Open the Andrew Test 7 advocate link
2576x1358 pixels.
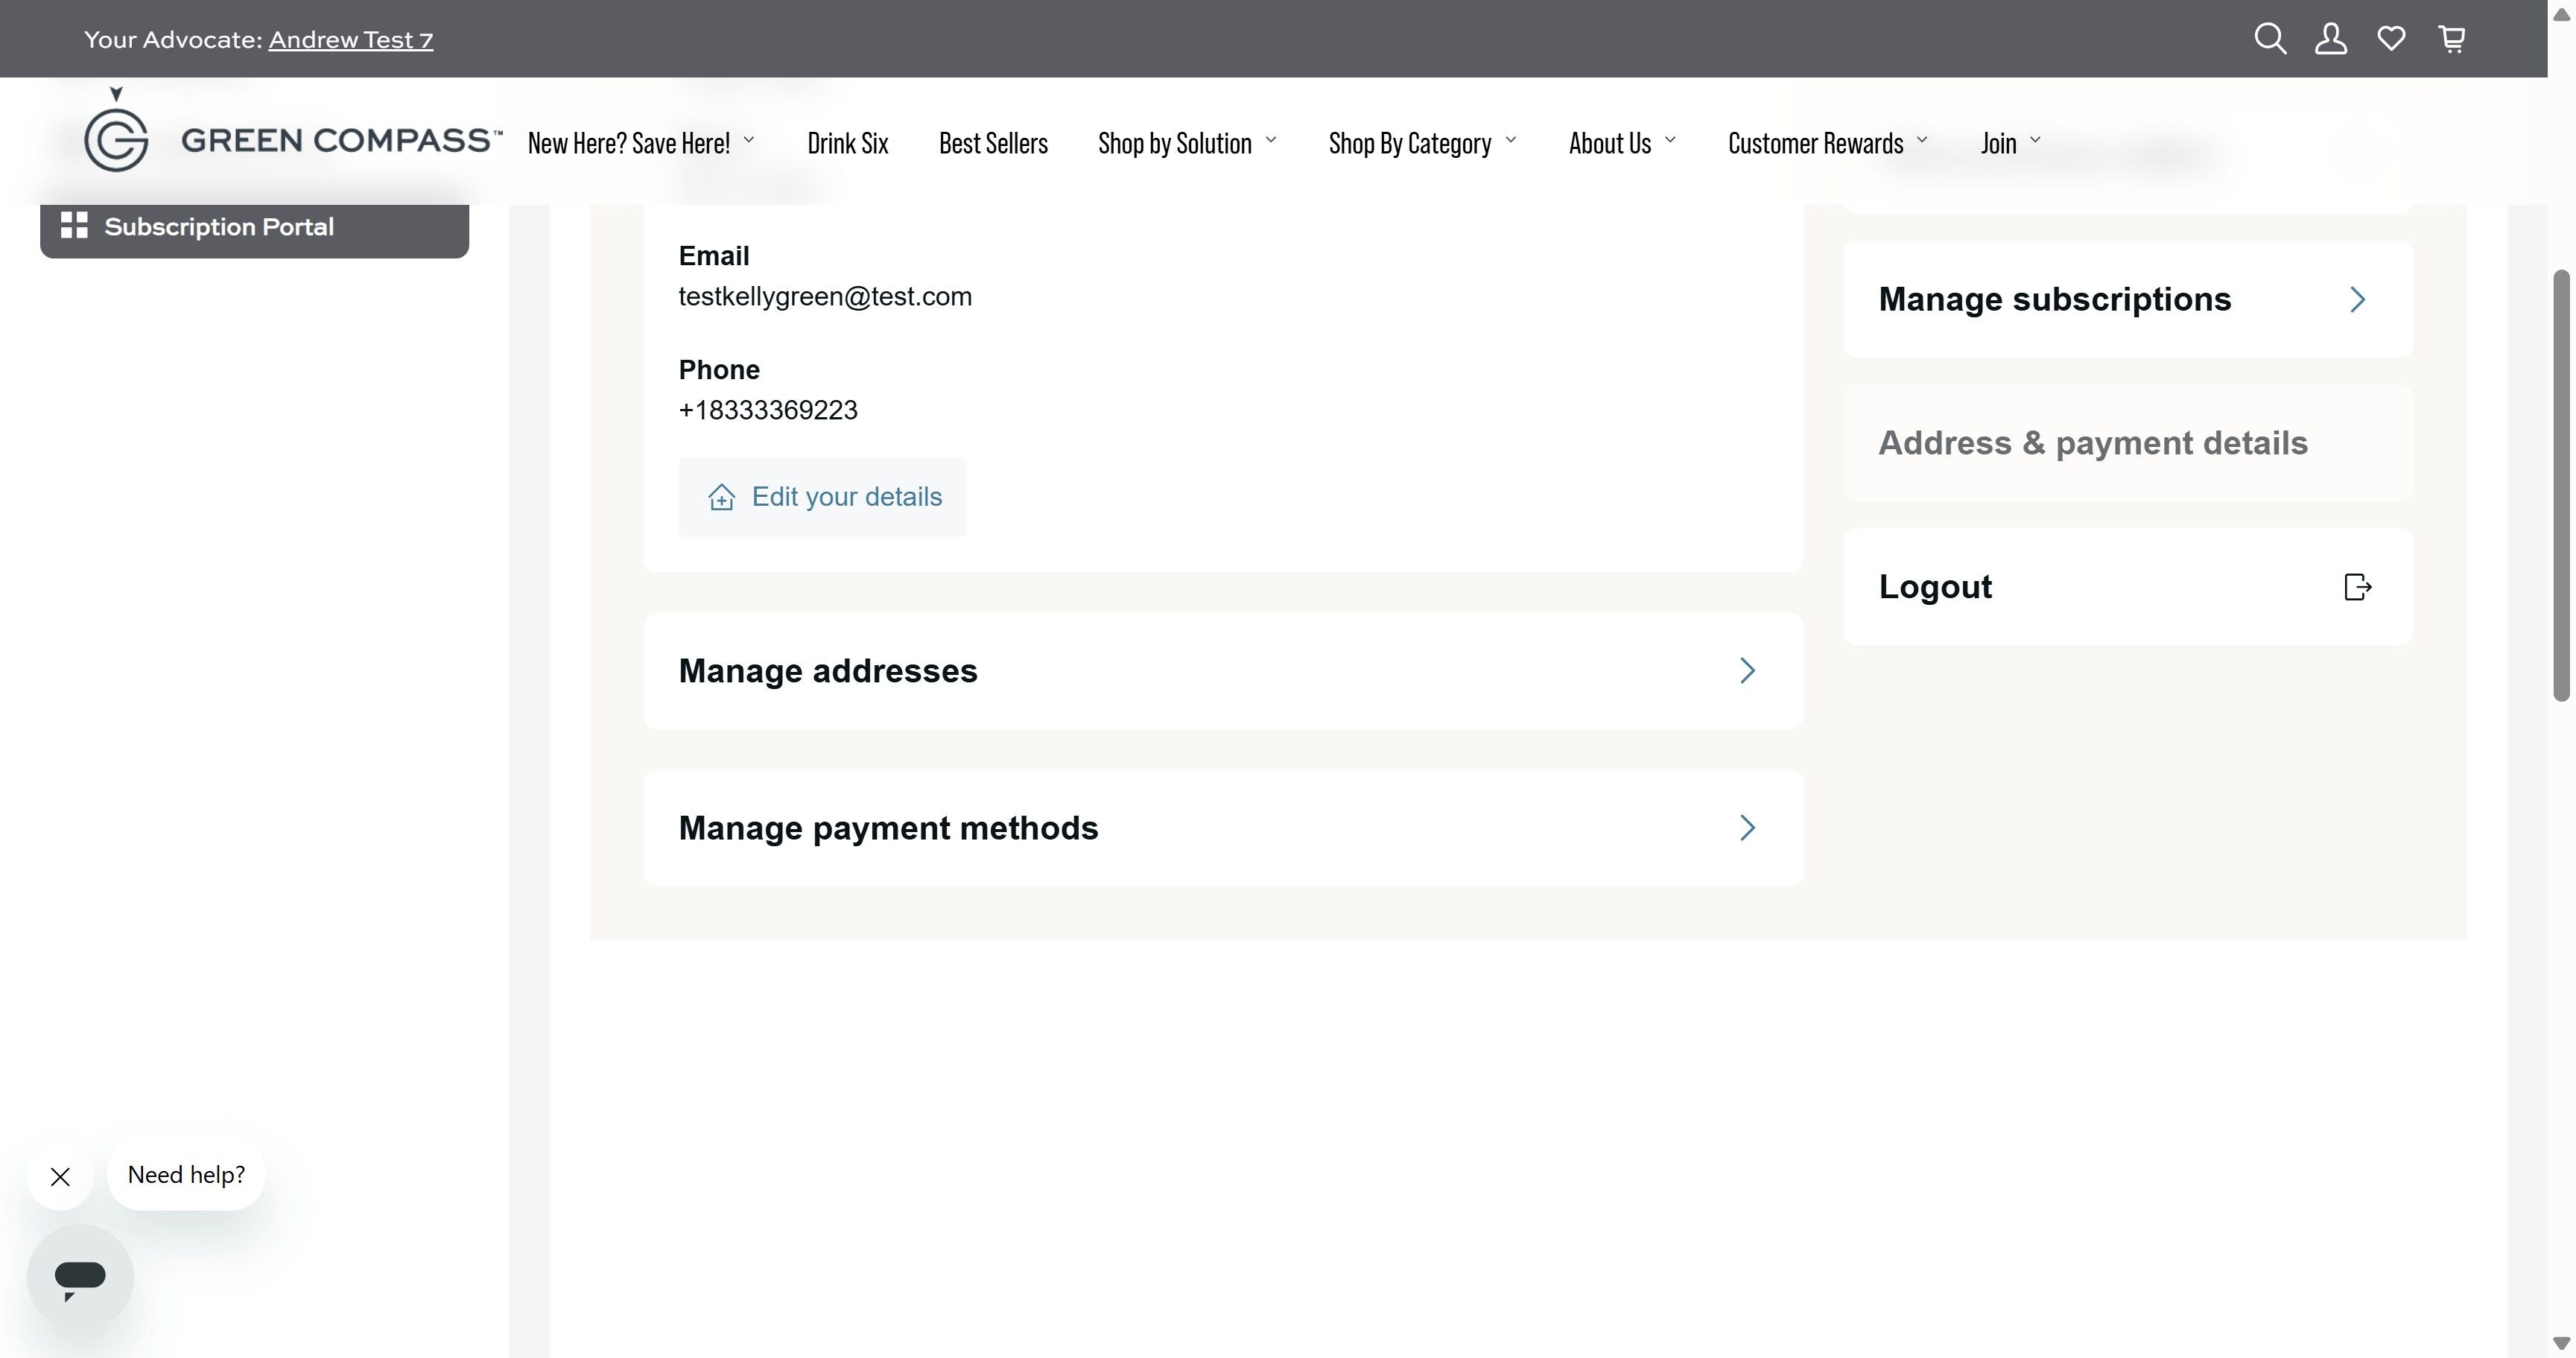351,39
